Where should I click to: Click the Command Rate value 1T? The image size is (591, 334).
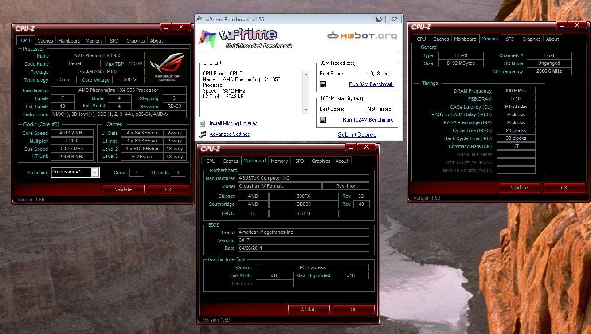pyautogui.click(x=516, y=146)
